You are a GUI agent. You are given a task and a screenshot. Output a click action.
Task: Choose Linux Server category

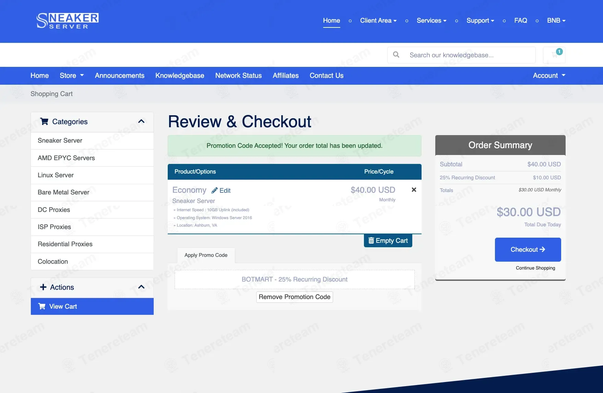(92, 175)
